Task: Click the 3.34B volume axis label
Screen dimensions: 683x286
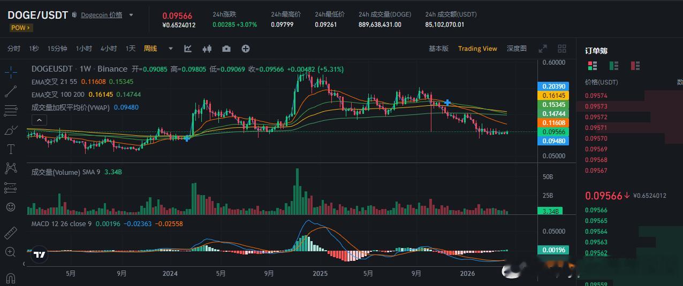Action: (x=550, y=211)
